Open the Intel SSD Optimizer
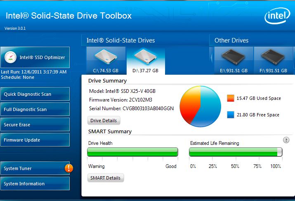This screenshot has width=295, height=201. pos(35,57)
